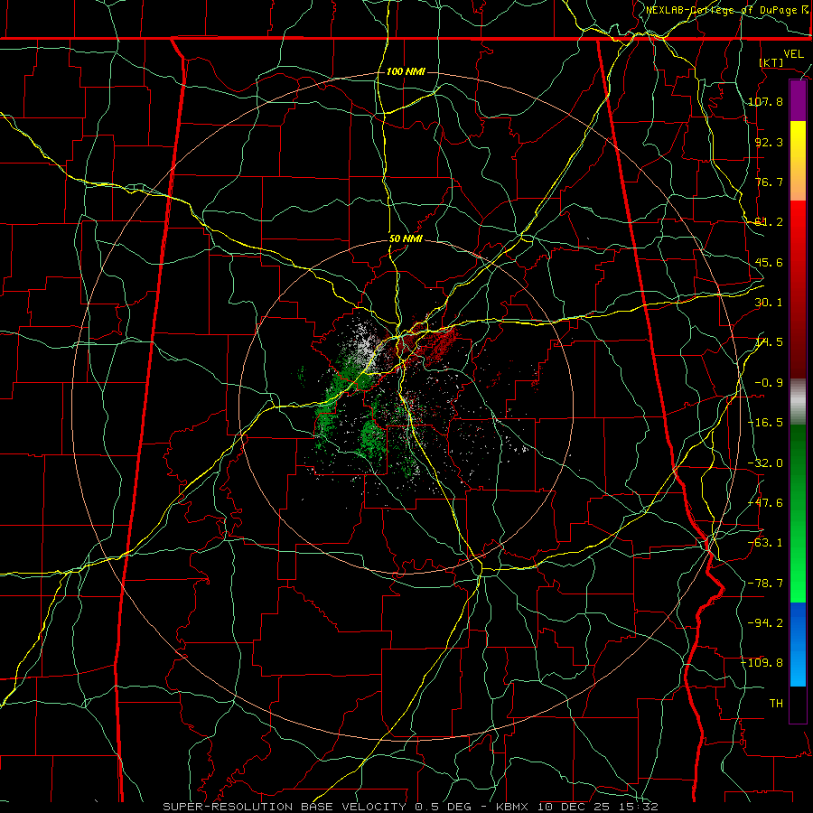Click the -16.5 velocity scale value

[765, 423]
